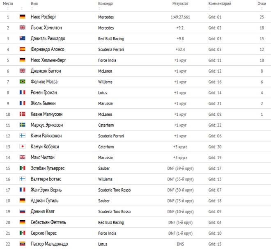Select the Жюль Бьянки result row
Screen dimensions: 271x249
135,103
